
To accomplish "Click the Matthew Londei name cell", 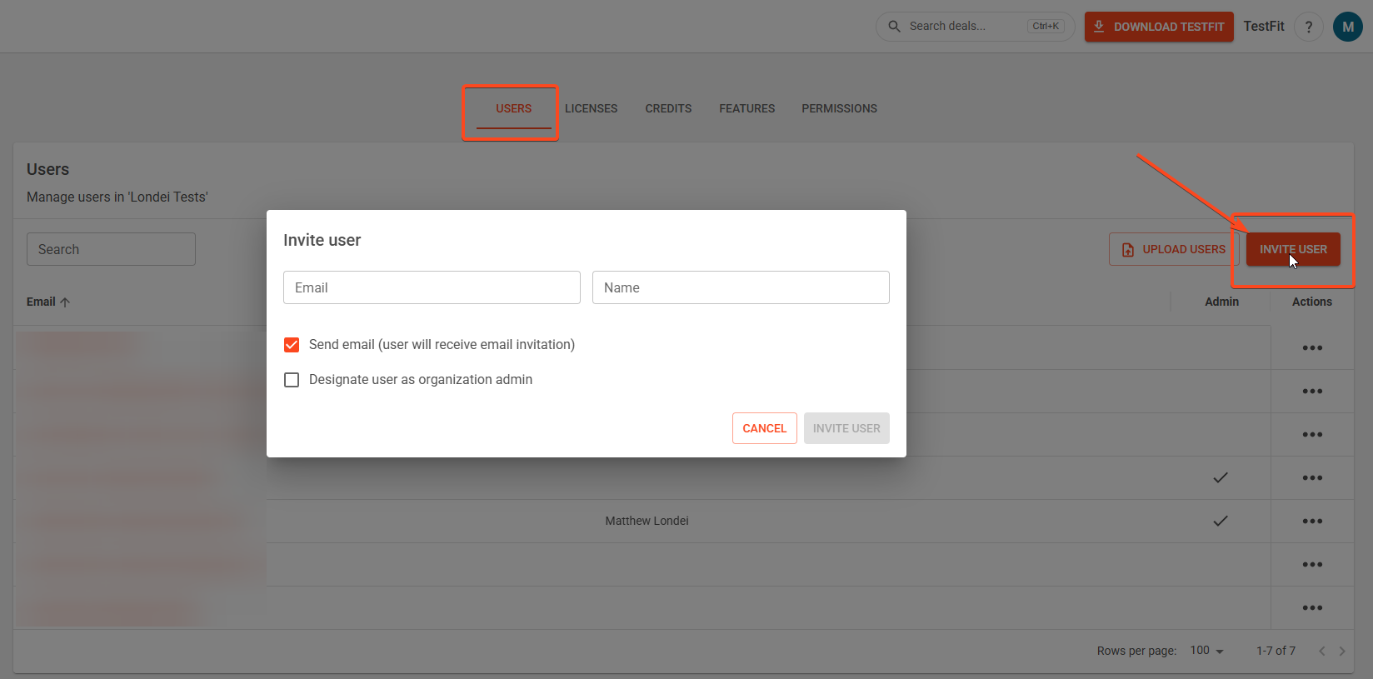I will point(647,522).
